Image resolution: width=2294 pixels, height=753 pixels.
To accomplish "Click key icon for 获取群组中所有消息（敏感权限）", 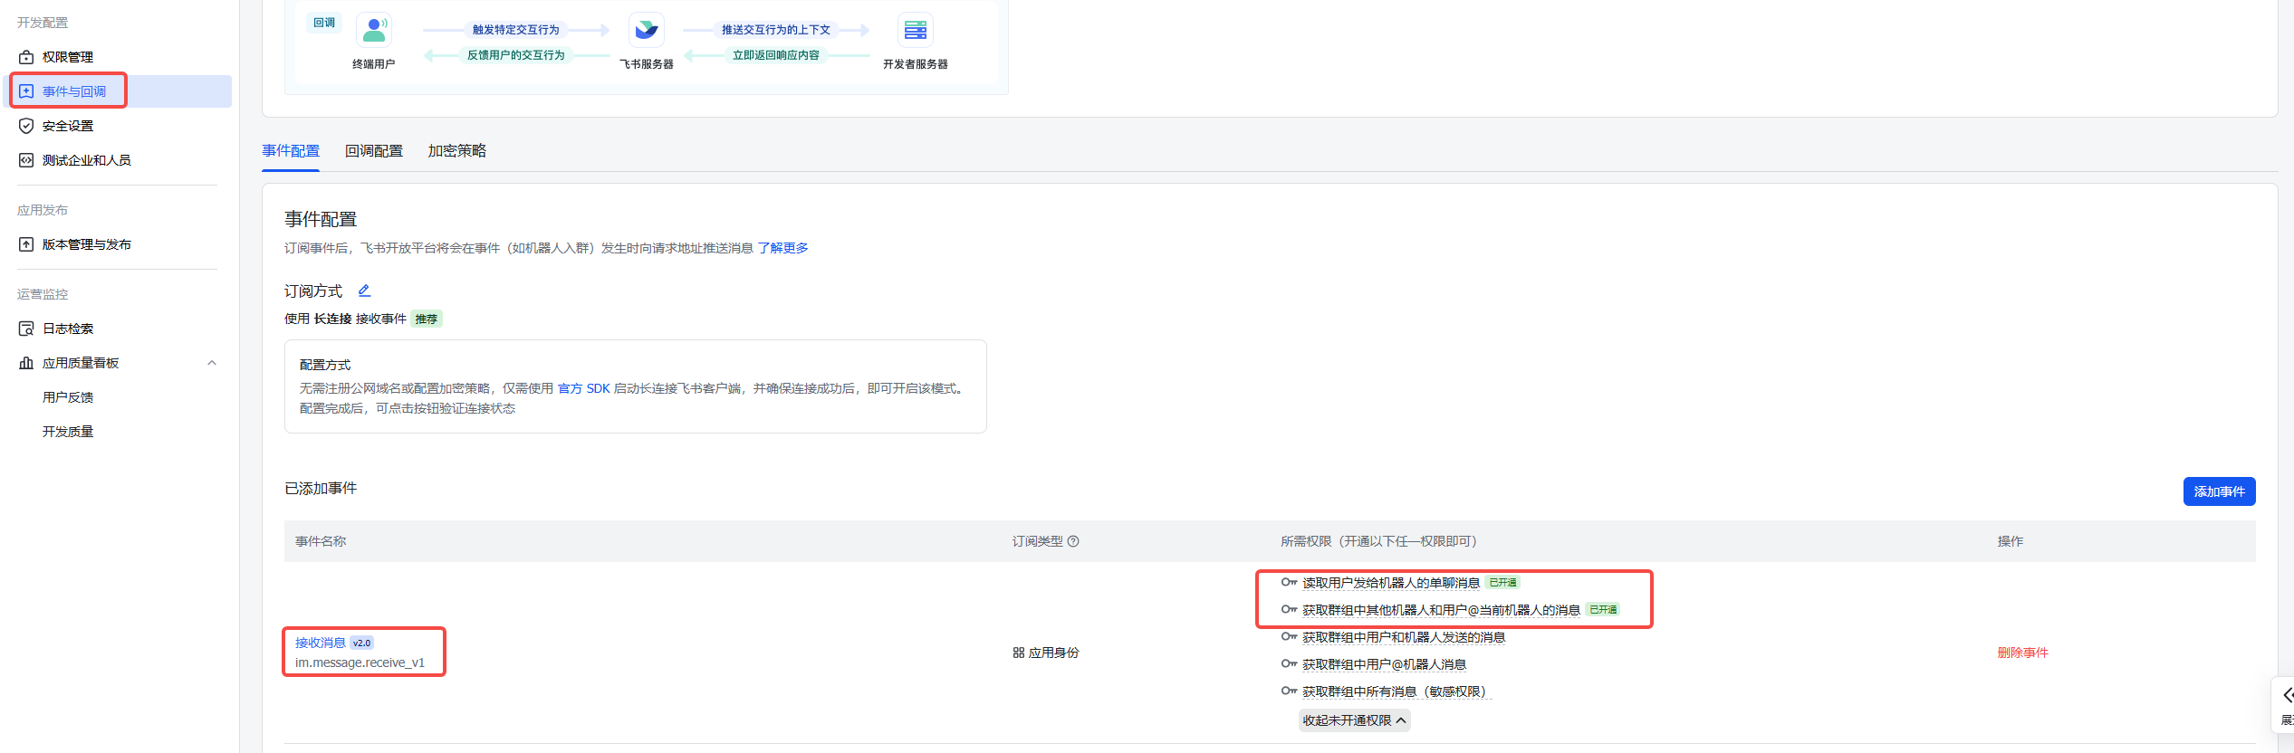I will pyautogui.click(x=1290, y=691).
